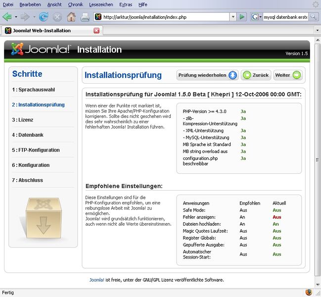Reload the page with the refresh icon
The width and height of the screenshot is (321, 297).
click(x=44, y=17)
